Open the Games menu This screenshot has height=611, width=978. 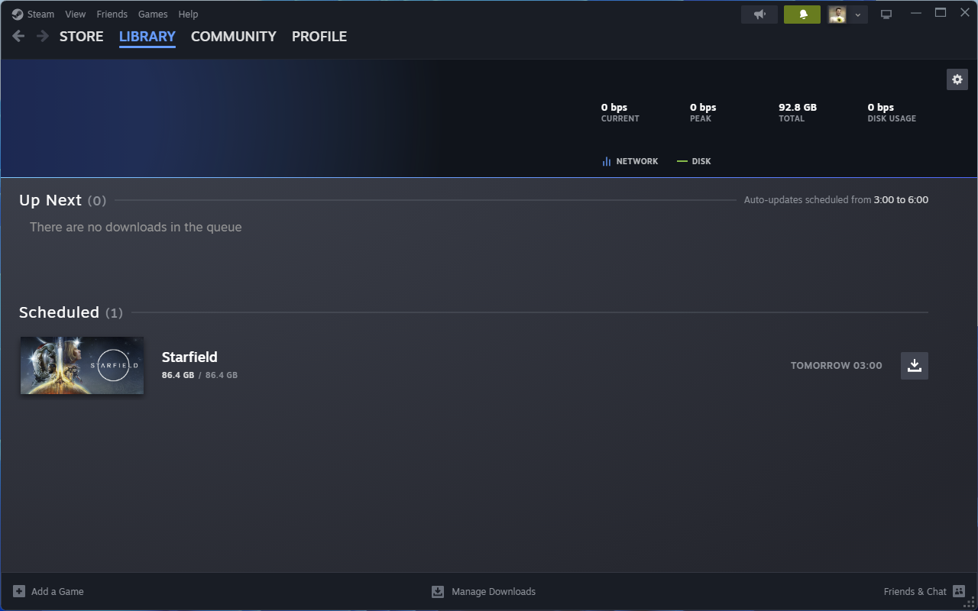click(153, 14)
